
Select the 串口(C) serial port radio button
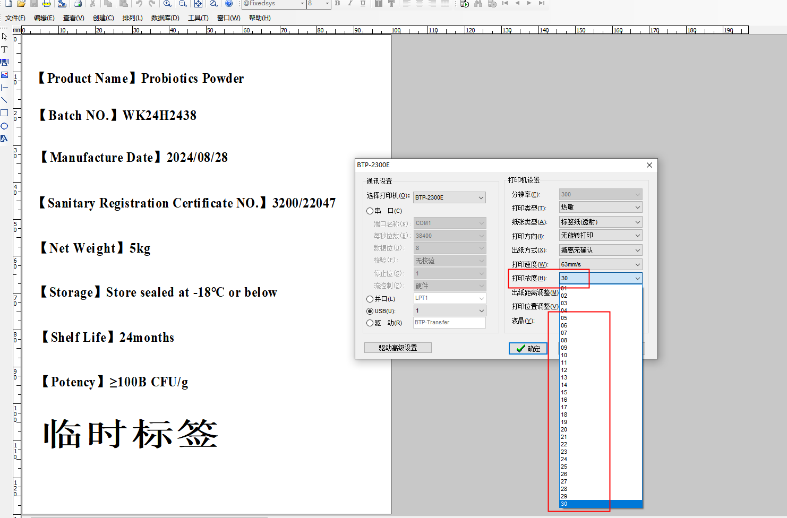(x=370, y=211)
